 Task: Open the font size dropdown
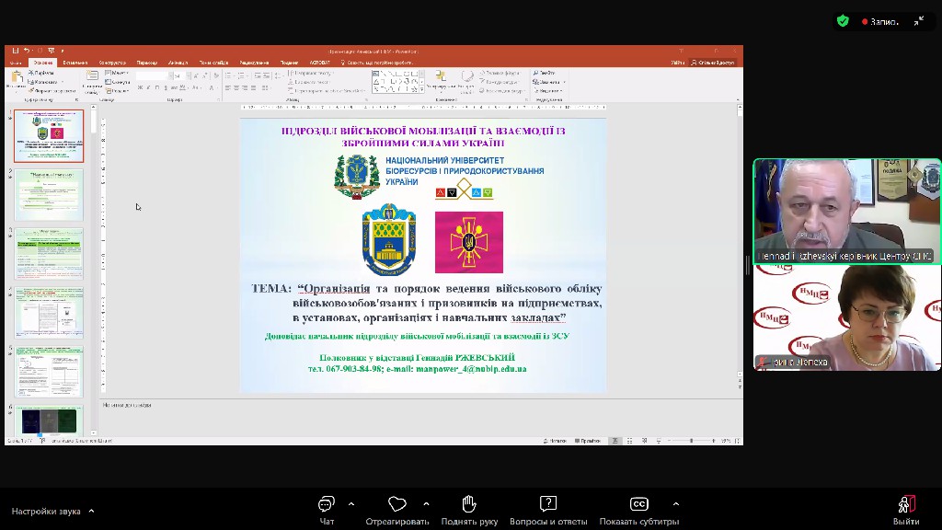tap(189, 75)
